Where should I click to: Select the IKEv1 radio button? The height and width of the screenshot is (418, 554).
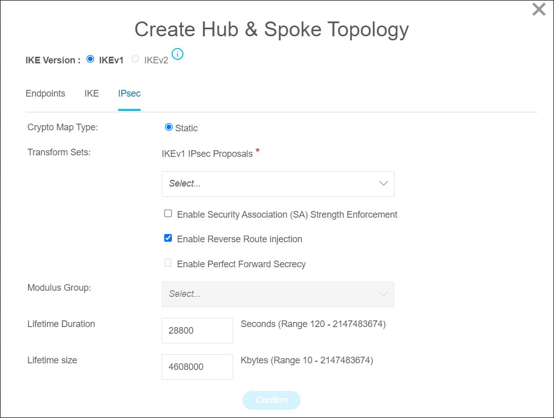91,59
